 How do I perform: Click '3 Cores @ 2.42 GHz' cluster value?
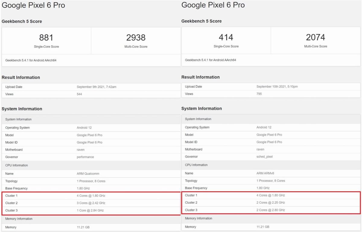point(91,203)
